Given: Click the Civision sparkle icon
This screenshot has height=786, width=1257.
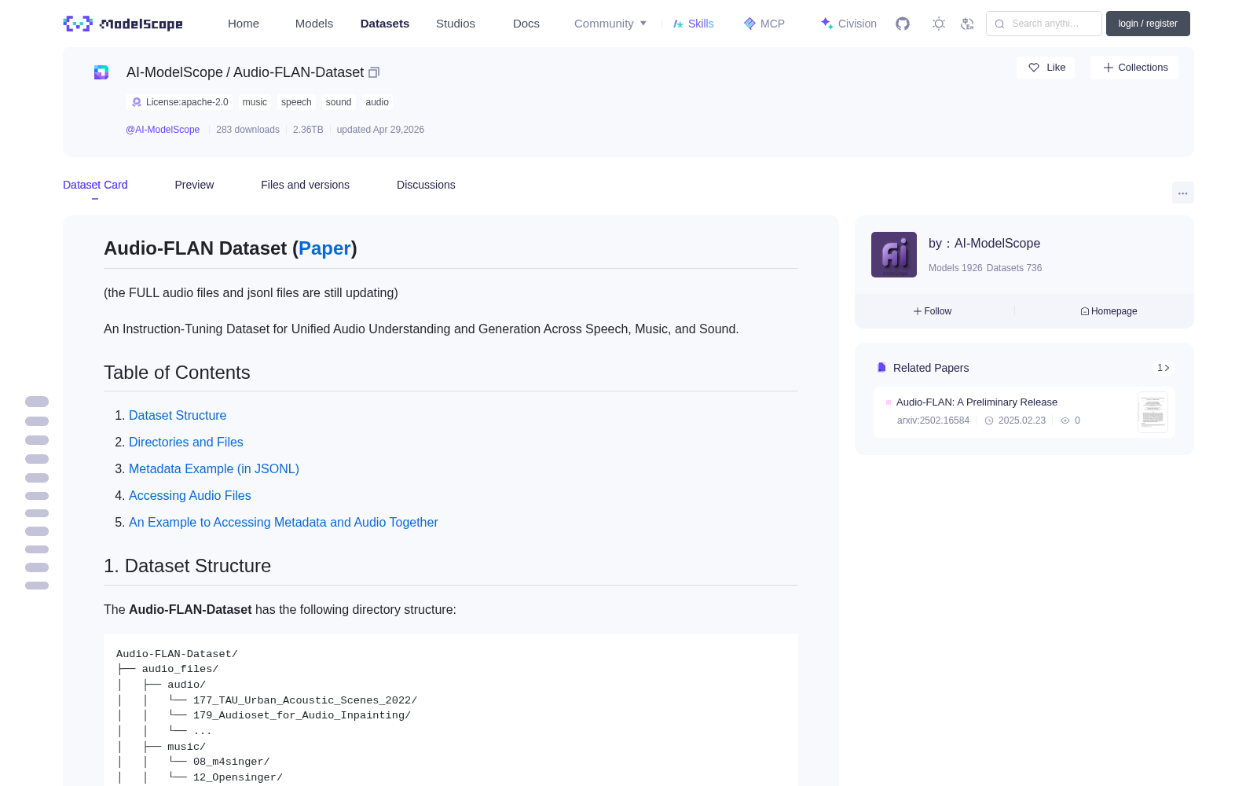Looking at the screenshot, I should click(x=826, y=24).
